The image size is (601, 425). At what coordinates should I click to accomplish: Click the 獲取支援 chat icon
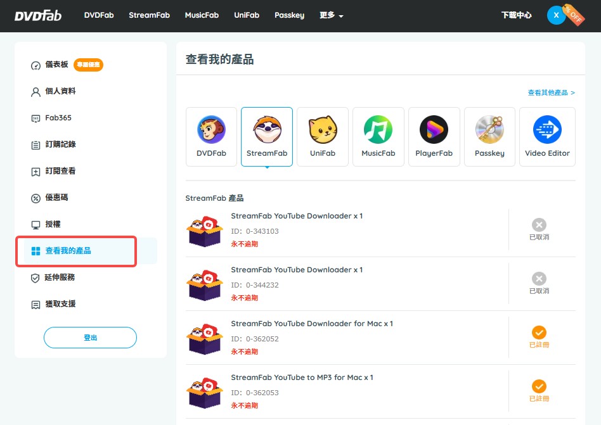tap(36, 305)
